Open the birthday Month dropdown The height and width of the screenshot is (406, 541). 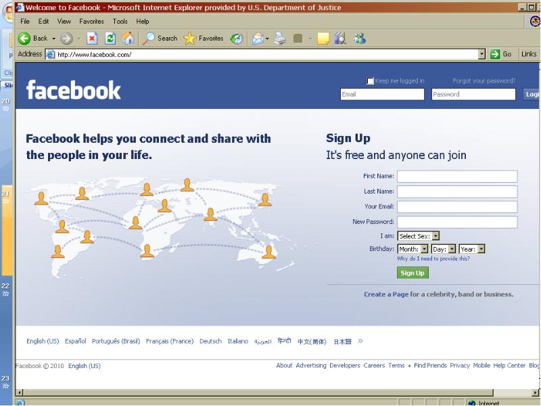coord(413,249)
